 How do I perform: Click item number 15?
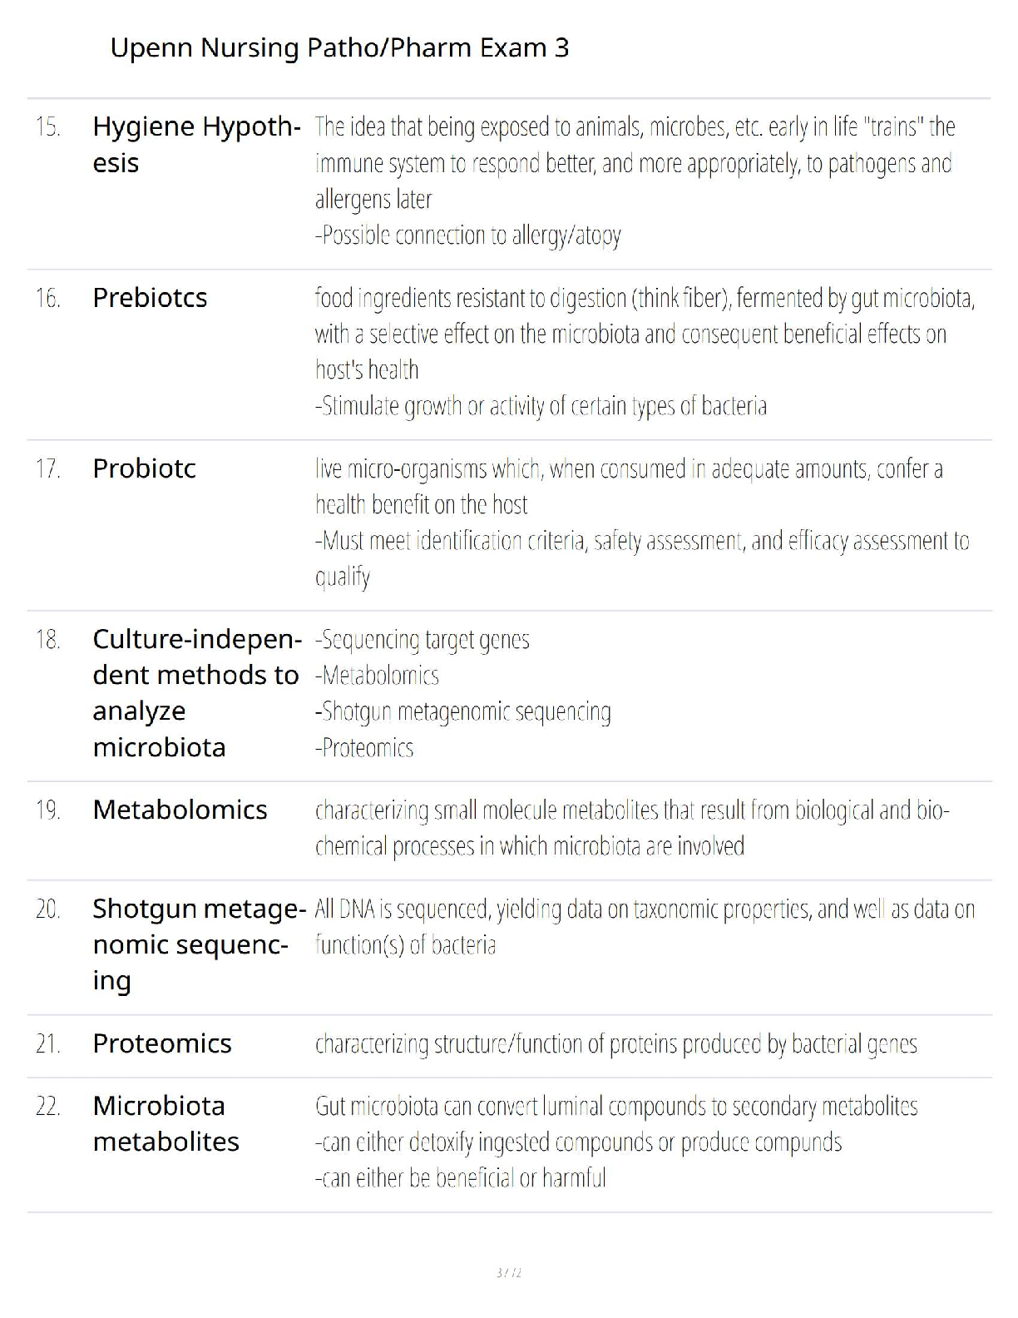tap(47, 127)
